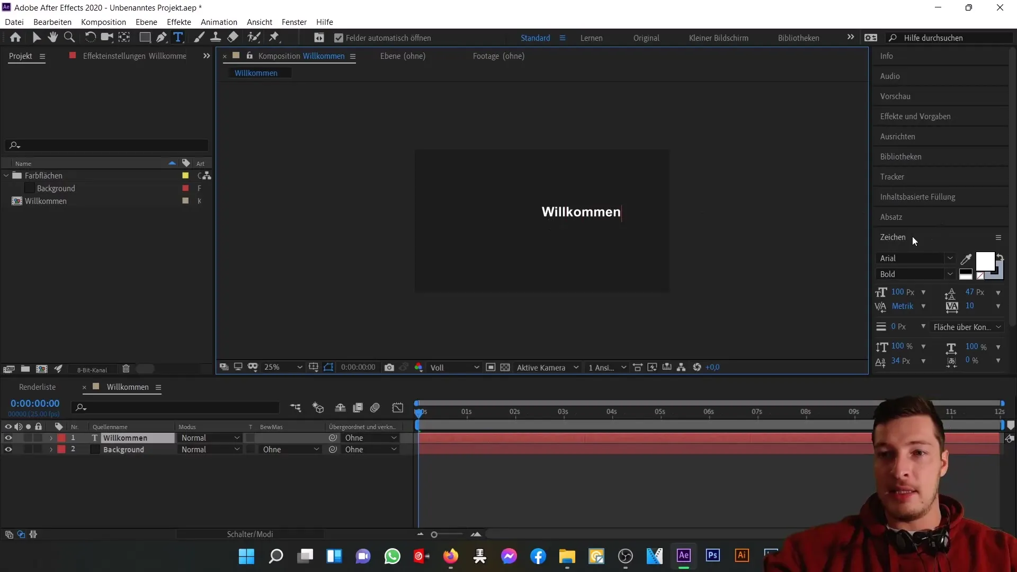
Task: Select the Pen tool
Action: 162,38
